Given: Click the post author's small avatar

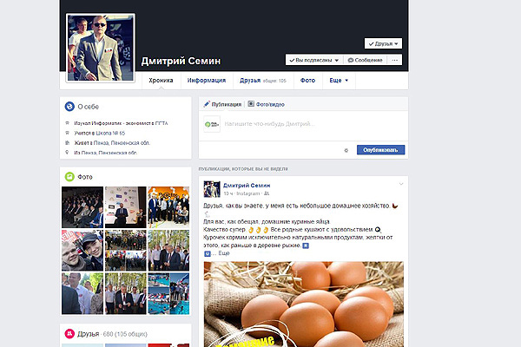Looking at the screenshot, I should (212, 189).
